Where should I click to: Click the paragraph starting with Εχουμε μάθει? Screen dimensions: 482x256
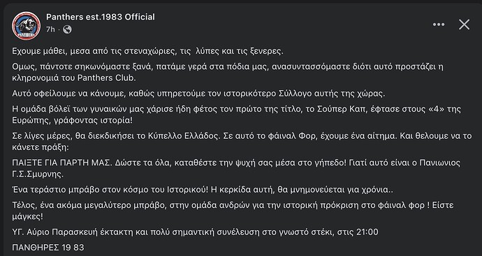pyautogui.click(x=147, y=51)
